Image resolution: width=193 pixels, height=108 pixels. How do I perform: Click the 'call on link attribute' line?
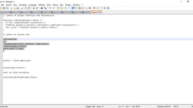click(x=16, y=72)
